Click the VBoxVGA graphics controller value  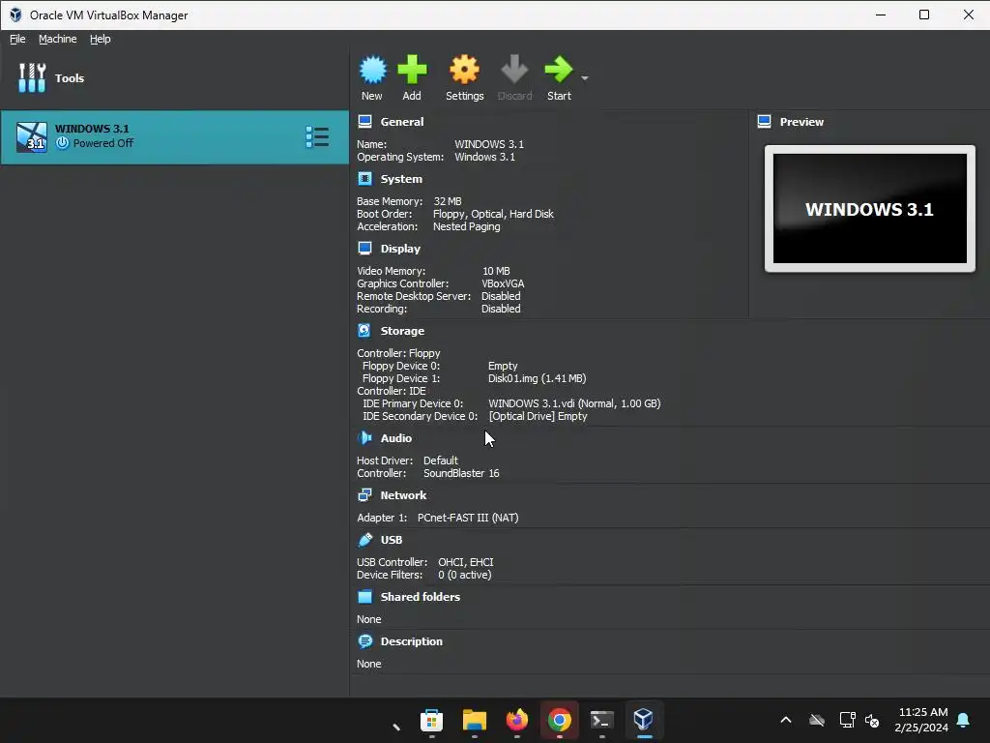point(503,283)
